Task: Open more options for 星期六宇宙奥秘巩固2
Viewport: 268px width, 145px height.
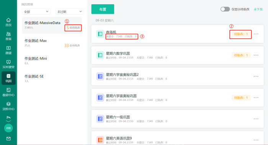Action: click(x=256, y=77)
